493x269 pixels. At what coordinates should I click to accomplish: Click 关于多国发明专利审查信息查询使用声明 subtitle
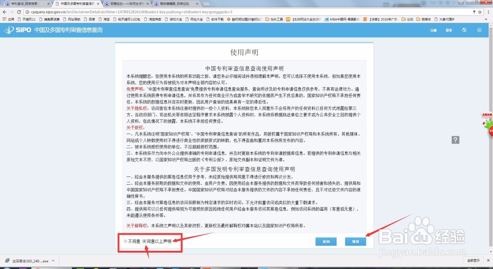[245, 169]
